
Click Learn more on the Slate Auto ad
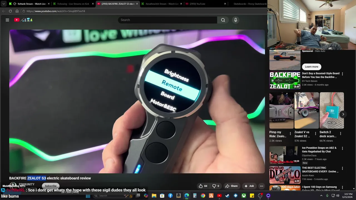point(311,67)
